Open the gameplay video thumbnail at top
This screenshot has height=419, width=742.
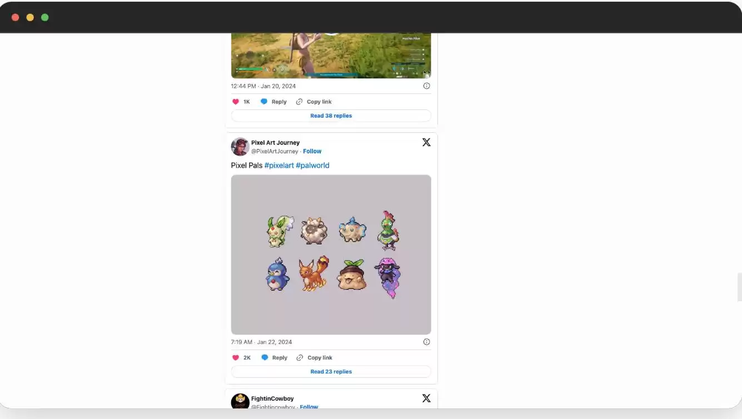(x=331, y=56)
